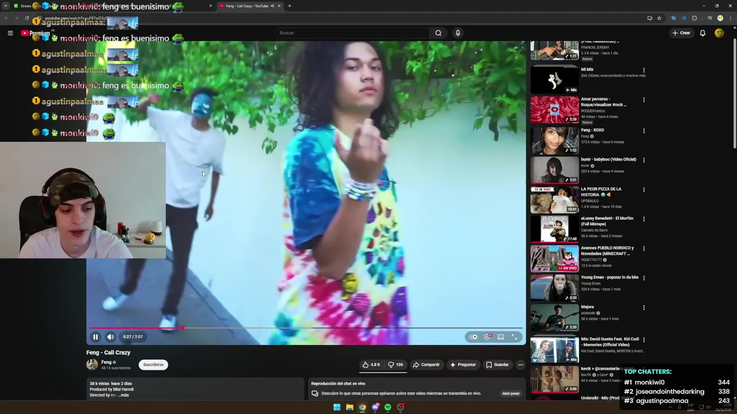Open options menu for La peor pizza video
Viewport: 737px width, 414px height.
[x=644, y=190]
